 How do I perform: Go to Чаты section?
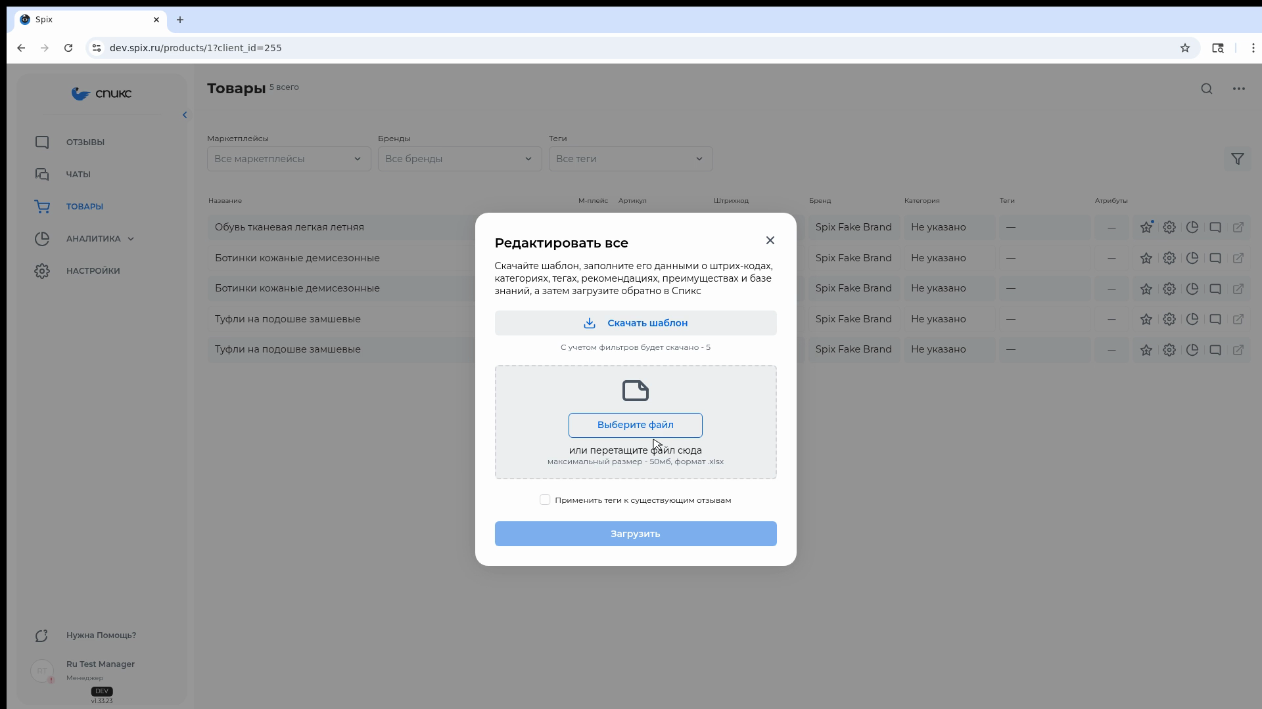pyautogui.click(x=78, y=175)
